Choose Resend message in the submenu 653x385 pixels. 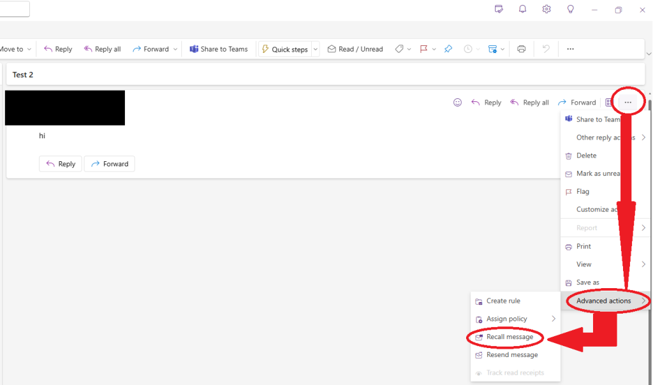pos(511,354)
